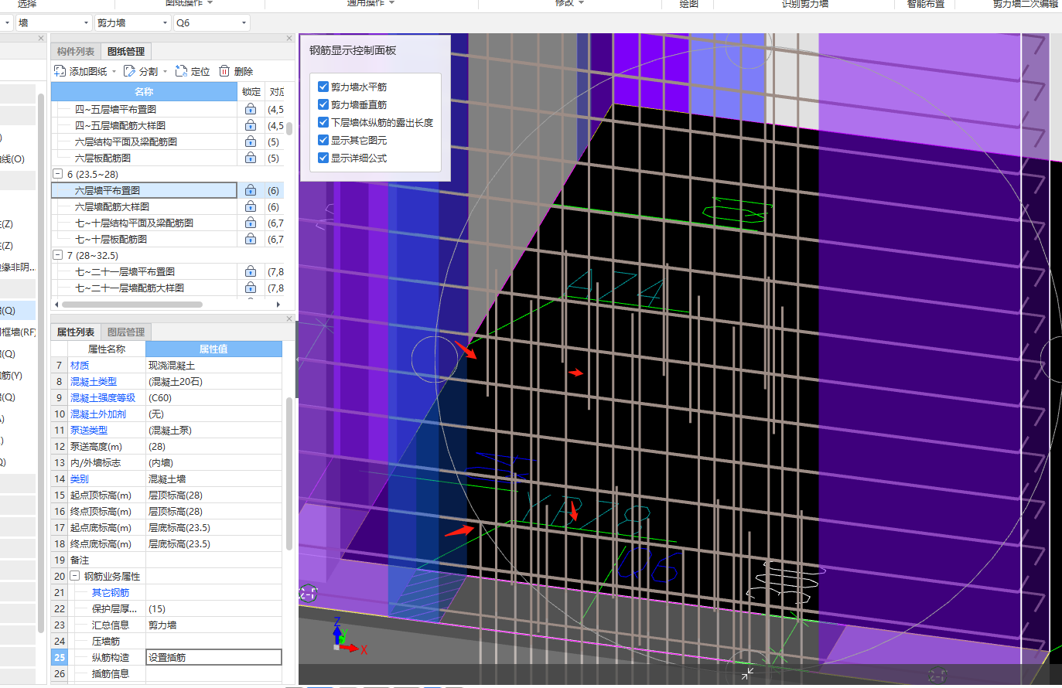Open the 混凝土强度等级 property link

tap(103, 397)
